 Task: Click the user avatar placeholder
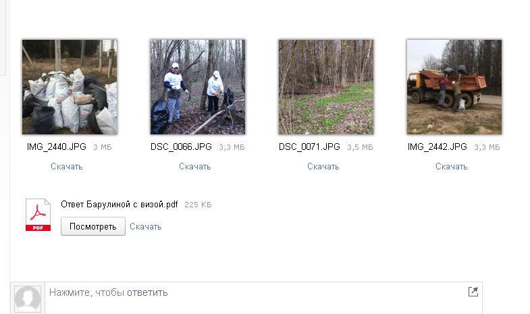coord(28,298)
